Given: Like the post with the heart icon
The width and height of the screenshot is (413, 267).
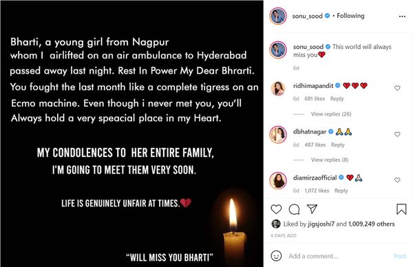Looking at the screenshot, I should [276, 209].
